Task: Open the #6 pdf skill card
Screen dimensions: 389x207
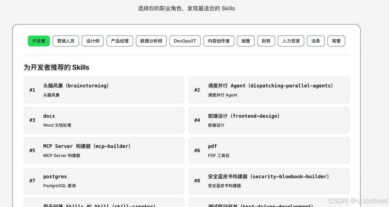Action: coord(269,150)
